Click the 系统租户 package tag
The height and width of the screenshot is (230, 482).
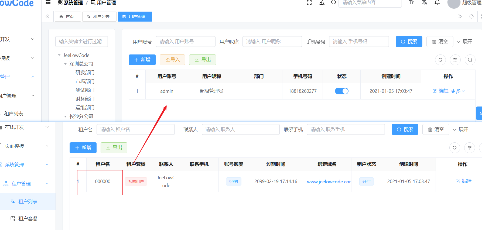coord(136,182)
